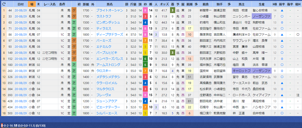Select the 厩順 value 81
Image resolution: width=302 pixels, height=128 pixels.
click(190, 101)
